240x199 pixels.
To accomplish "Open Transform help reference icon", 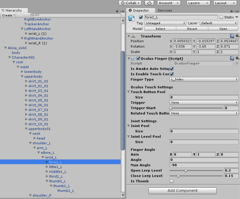I will 232,36.
